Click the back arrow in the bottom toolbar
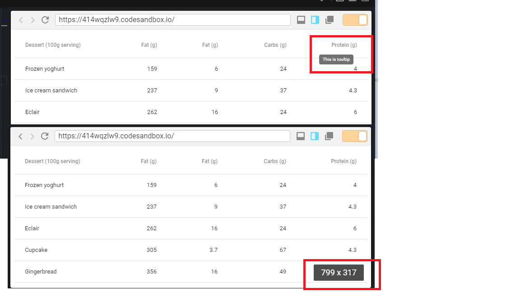The height and width of the screenshot is (292, 520). tap(21, 136)
